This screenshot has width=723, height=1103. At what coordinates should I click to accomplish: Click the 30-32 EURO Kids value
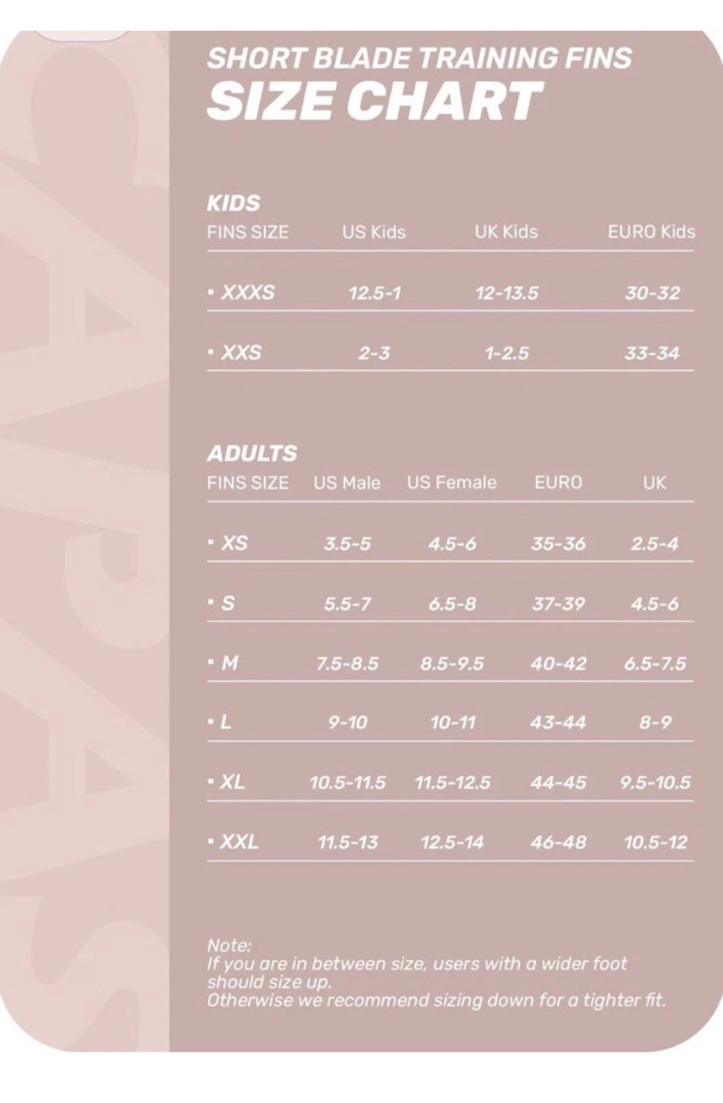[652, 292]
